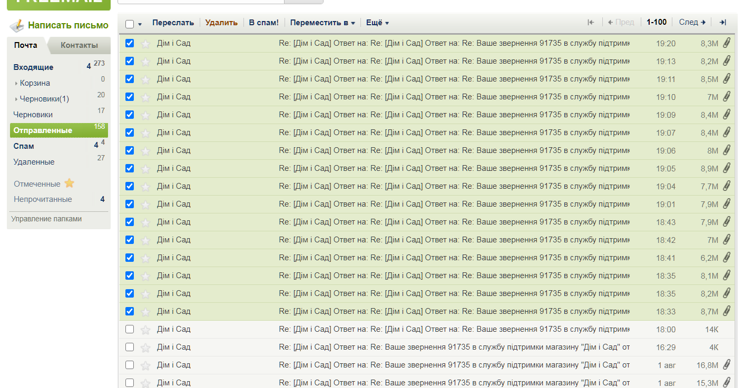Star the message sent at 19:04
The height and width of the screenshot is (388, 753).
click(x=145, y=187)
